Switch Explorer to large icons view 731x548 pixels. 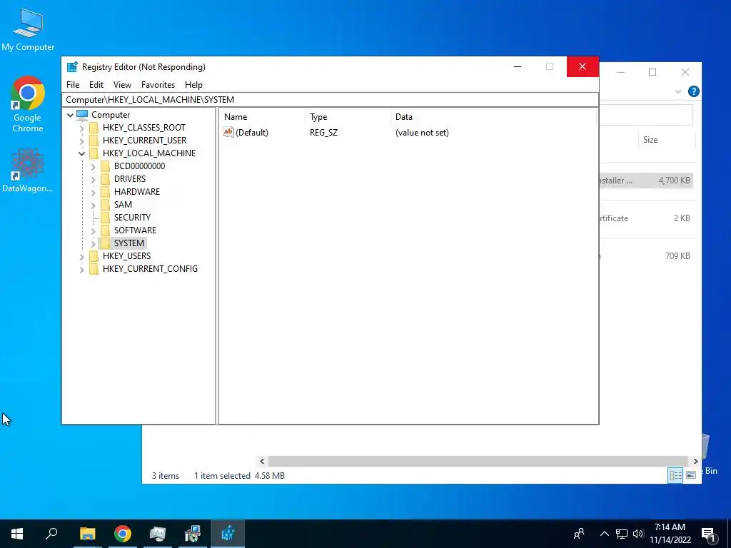coord(691,475)
